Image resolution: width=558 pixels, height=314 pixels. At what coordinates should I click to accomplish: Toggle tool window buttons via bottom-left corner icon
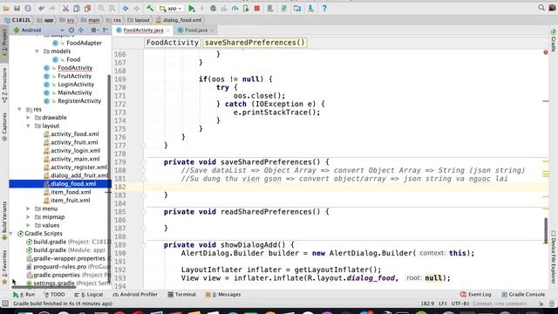point(5,304)
